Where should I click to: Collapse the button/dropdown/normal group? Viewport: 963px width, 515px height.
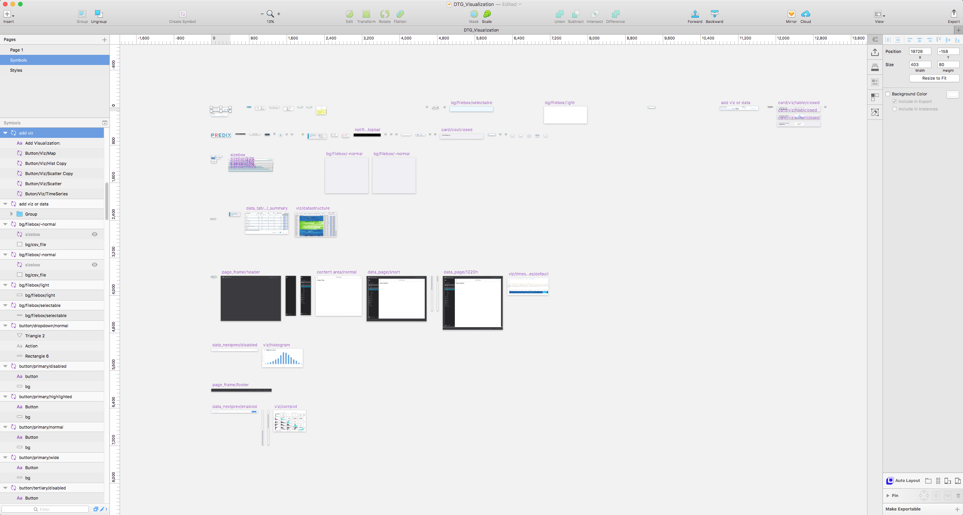click(5, 325)
